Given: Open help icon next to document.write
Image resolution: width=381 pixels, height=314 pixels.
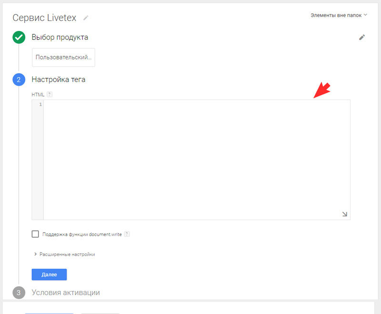Looking at the screenshot, I should [127, 234].
